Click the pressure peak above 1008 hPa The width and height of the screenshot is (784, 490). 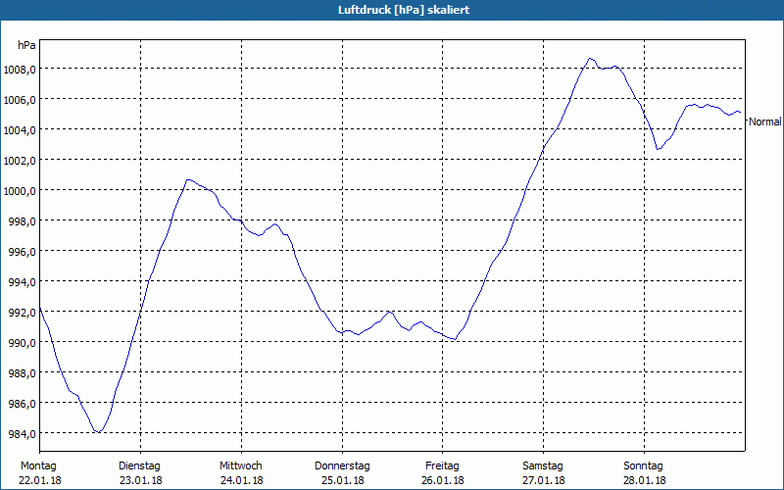click(591, 59)
